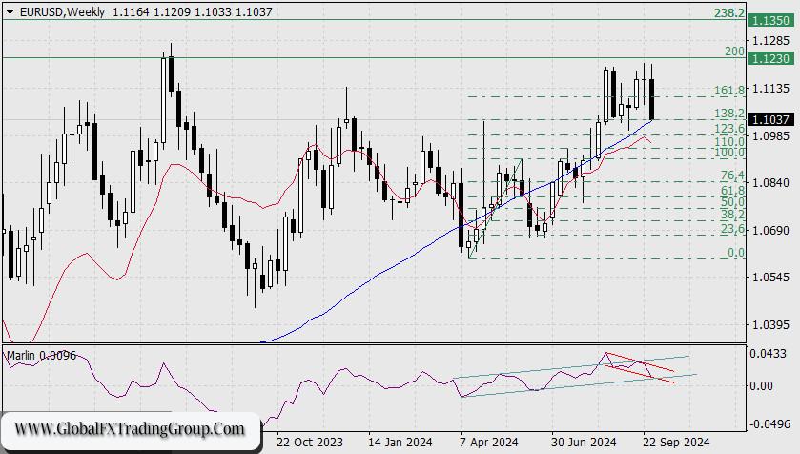
Task: Click the 1.0840 price axis value
Action: click(771, 182)
